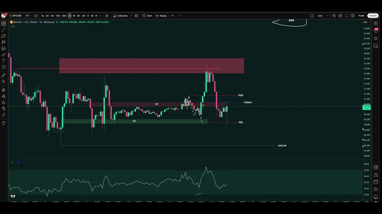The width and height of the screenshot is (382, 214).
Task: Switch to the 30m interval
Action: (x=64, y=16)
